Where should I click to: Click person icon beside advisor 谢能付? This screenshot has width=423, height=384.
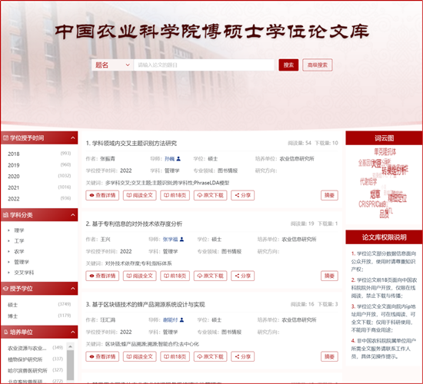(182, 319)
